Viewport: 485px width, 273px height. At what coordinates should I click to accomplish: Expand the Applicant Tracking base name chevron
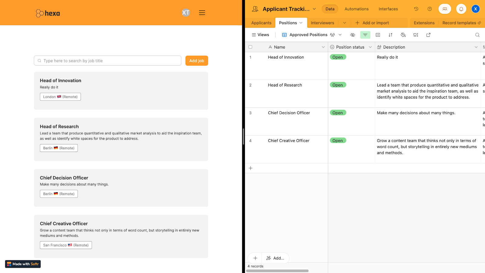(314, 9)
